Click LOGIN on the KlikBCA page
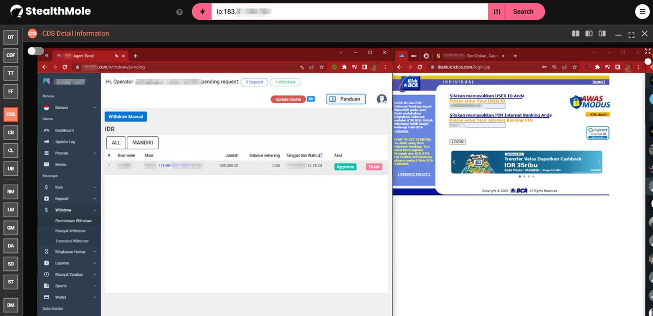The image size is (653, 316). [x=458, y=142]
